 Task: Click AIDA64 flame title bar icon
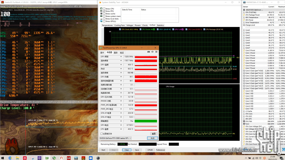click(x=100, y=2)
